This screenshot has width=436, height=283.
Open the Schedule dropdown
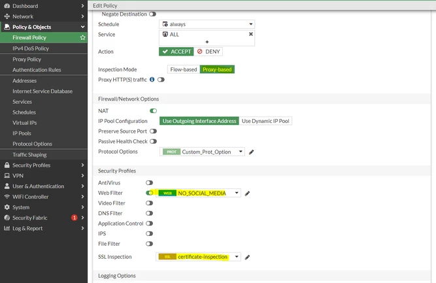207,24
